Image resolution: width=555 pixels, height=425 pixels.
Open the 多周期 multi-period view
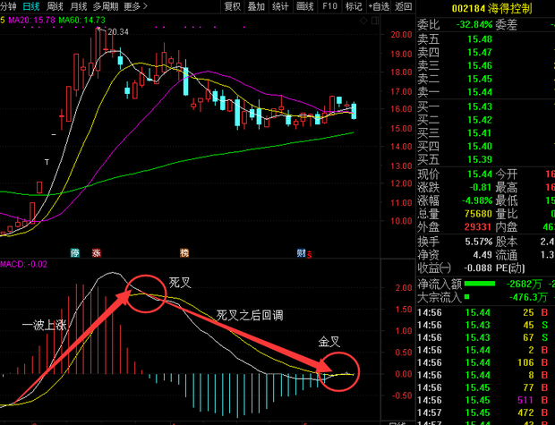click(106, 6)
